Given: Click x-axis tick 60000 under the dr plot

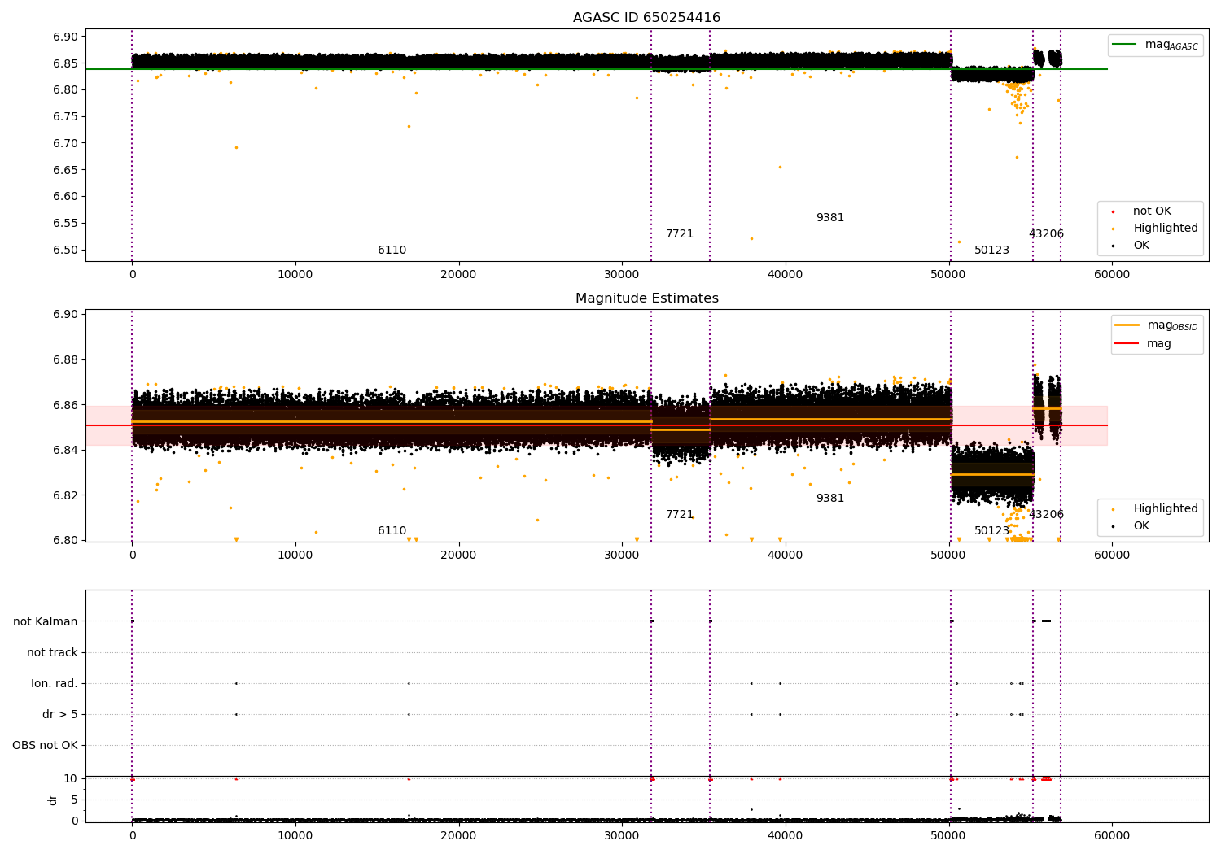Looking at the screenshot, I should pos(1112,836).
